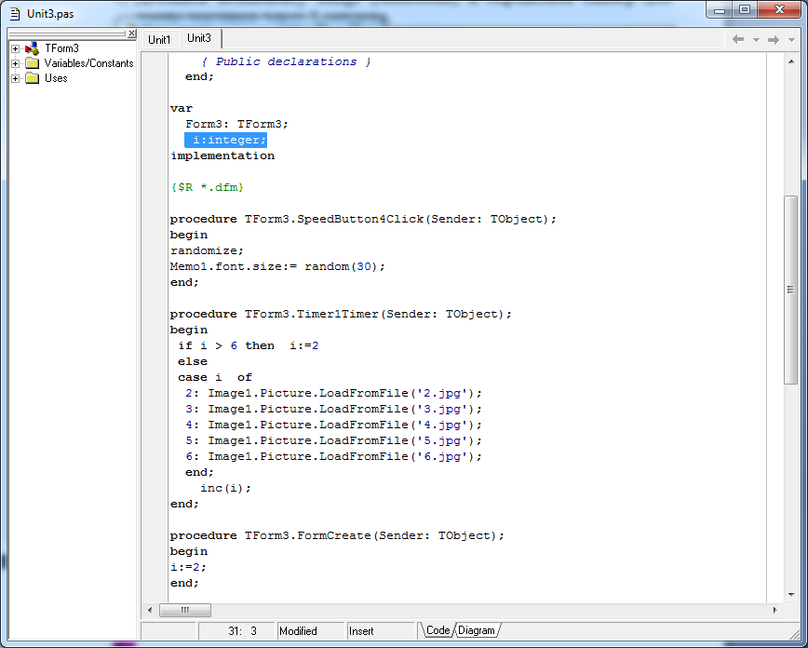Click the implementation keyword line
The width and height of the screenshot is (808, 648).
(x=222, y=155)
